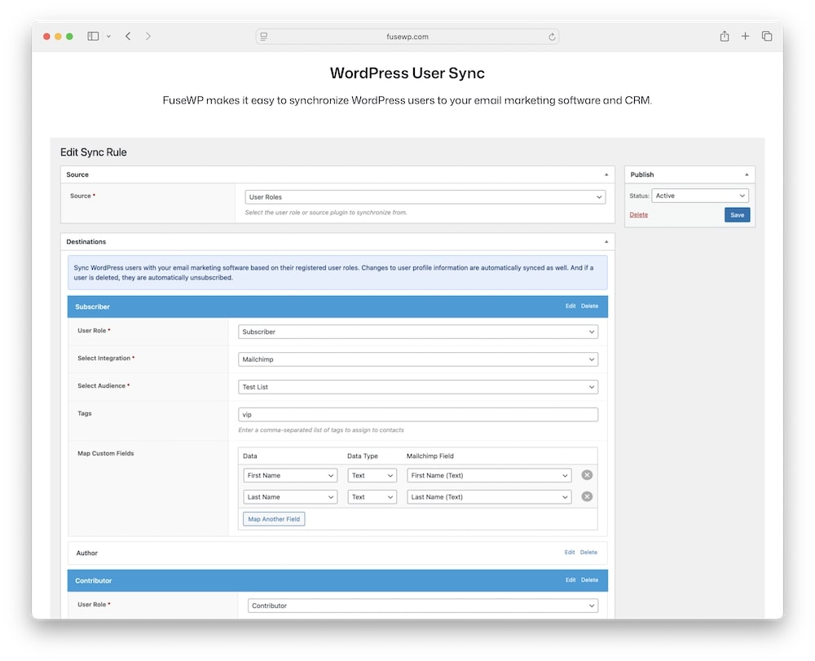Remove the First Name mapping row
815x661 pixels.
pyautogui.click(x=587, y=475)
